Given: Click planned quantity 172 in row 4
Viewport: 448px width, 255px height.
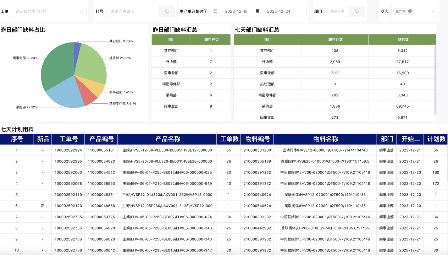Looking at the screenshot, I should [436, 183].
